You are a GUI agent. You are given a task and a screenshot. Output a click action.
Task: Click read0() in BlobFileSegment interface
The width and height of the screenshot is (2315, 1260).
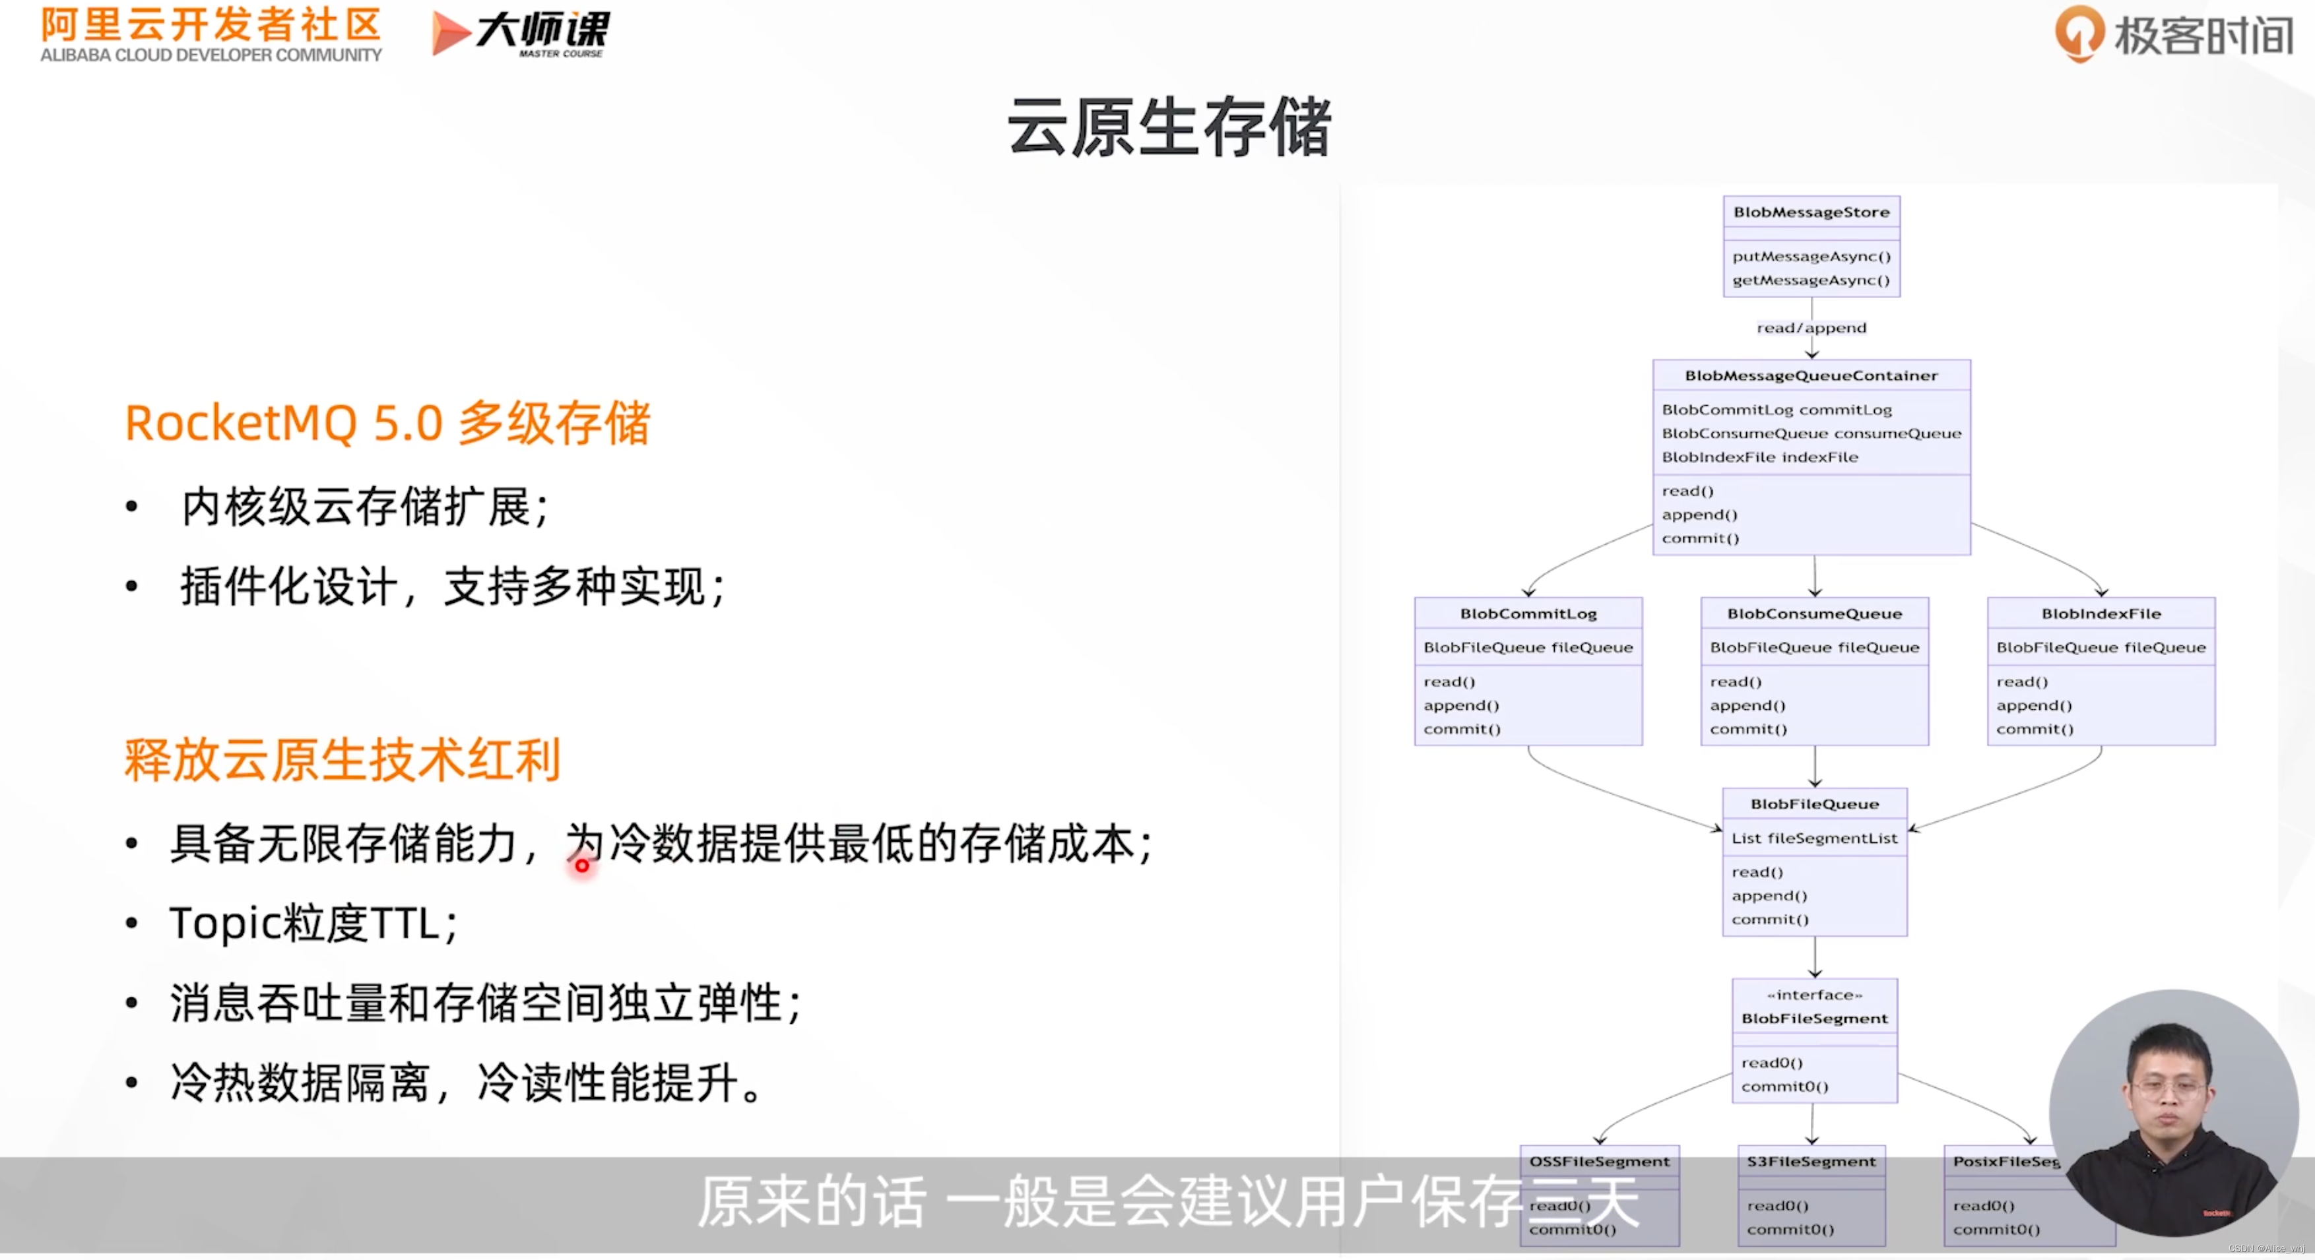pyautogui.click(x=1771, y=1062)
